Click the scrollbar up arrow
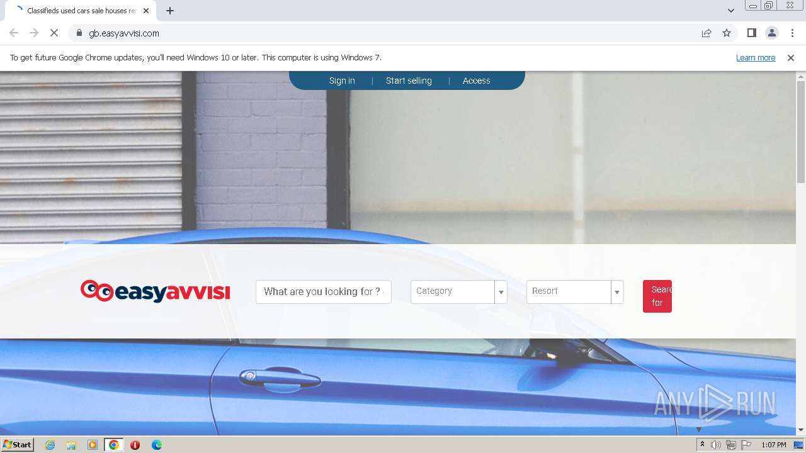The image size is (806, 453). tap(801, 76)
